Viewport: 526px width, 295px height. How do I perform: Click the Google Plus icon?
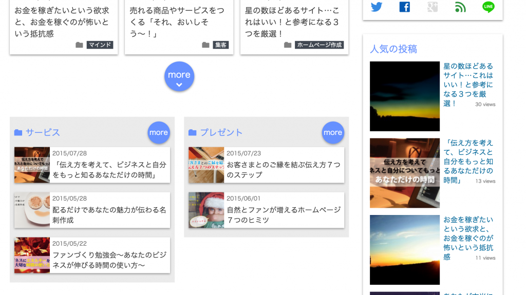(x=433, y=7)
